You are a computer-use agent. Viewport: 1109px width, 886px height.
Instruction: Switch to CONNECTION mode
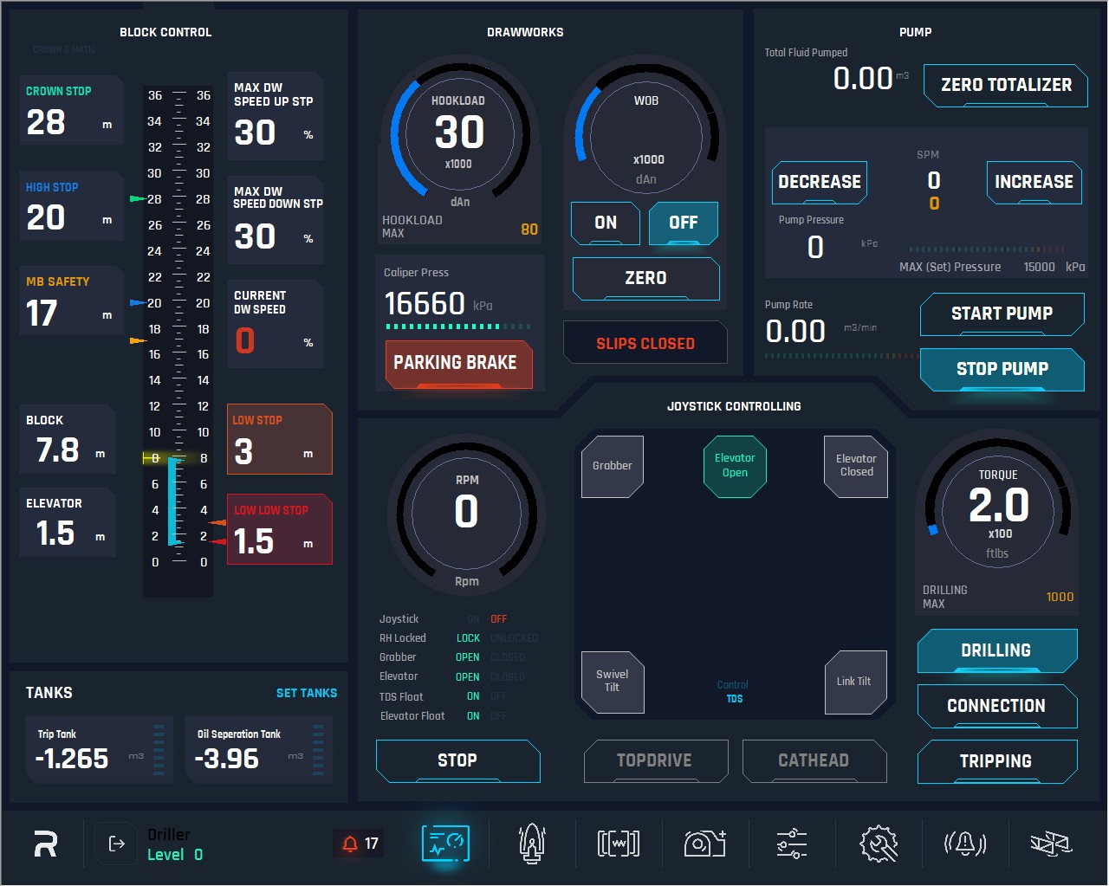(997, 707)
